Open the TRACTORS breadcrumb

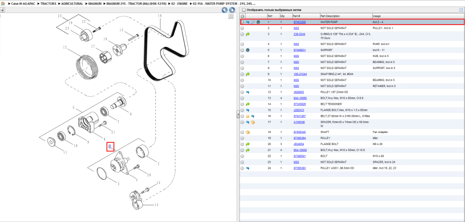coord(48,4)
